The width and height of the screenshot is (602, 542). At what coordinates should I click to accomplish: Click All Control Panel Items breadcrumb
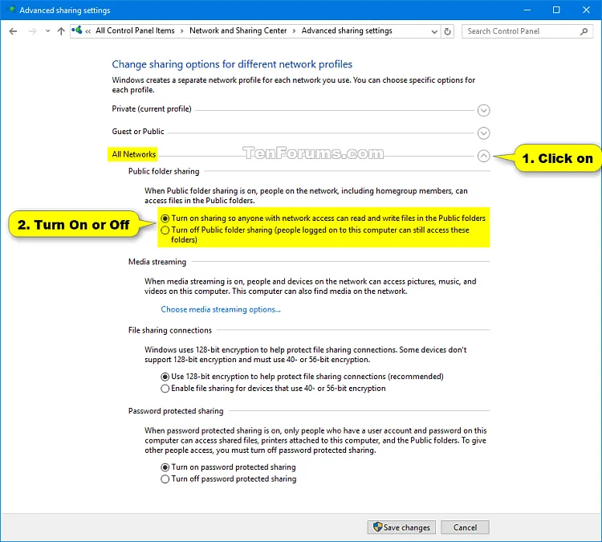135,31
